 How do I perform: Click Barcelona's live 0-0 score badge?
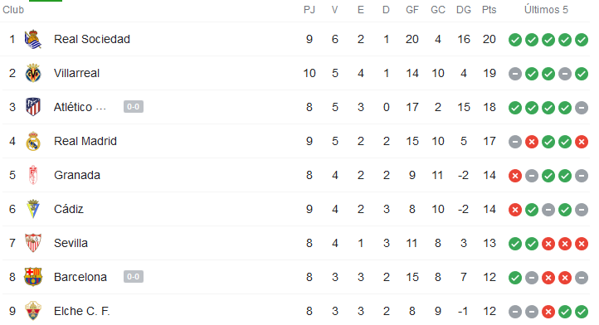coord(134,276)
